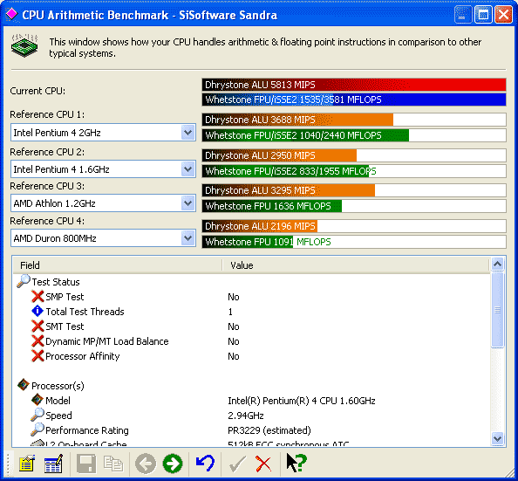Click the blue info icon beside Total Test Threads
Viewport: 518px width, 481px height.
pyautogui.click(x=37, y=311)
